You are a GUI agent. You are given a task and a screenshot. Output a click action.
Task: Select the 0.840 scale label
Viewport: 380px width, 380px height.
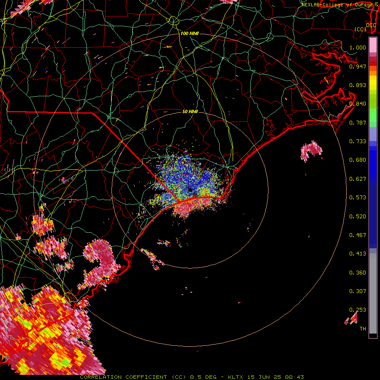point(358,104)
